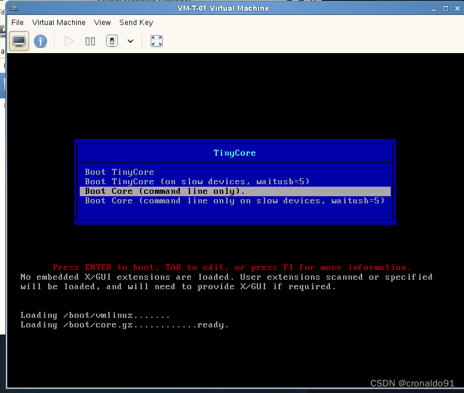Click the Loading /boot/core.gz line

[x=124, y=325]
